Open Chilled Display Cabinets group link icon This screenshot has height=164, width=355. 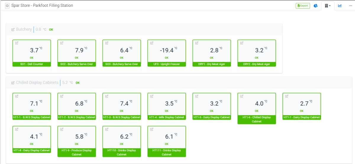pyautogui.click(x=13, y=83)
